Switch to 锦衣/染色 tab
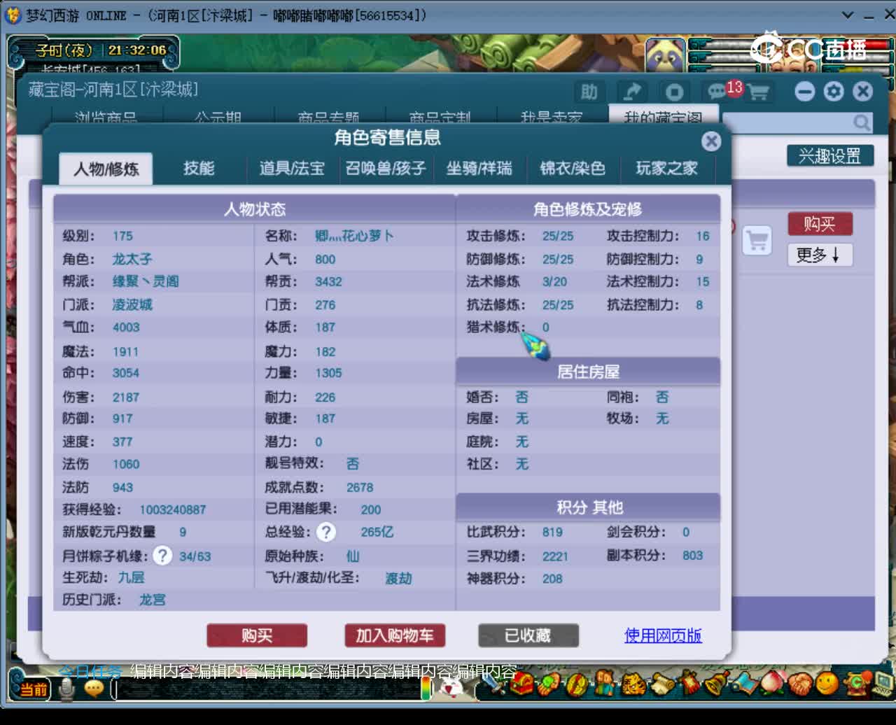This screenshot has width=896, height=725. coord(573,169)
